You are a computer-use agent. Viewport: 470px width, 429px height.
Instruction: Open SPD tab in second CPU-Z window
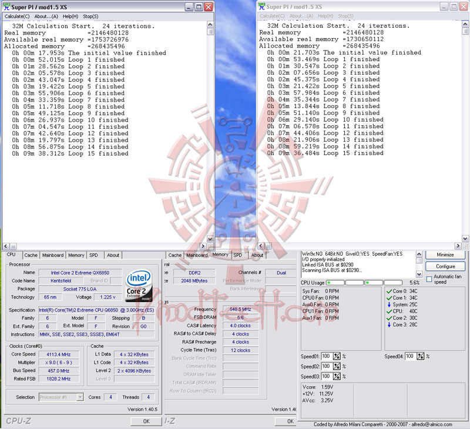click(x=238, y=255)
